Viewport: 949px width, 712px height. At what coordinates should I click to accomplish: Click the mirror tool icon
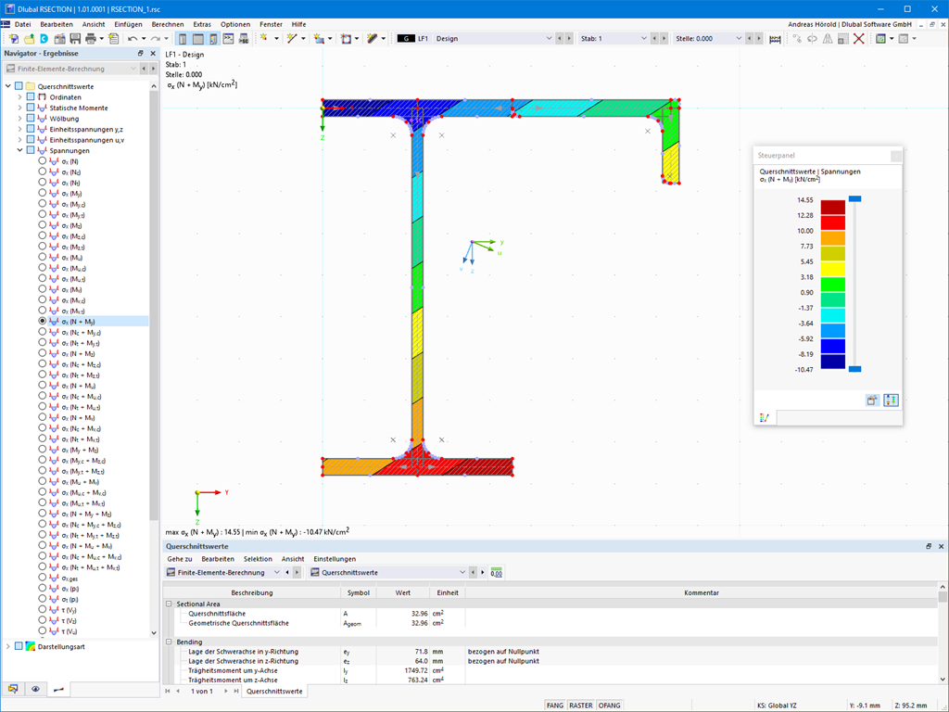[x=828, y=39]
